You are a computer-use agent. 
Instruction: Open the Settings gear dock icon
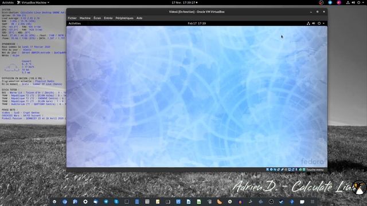pos(85,202)
